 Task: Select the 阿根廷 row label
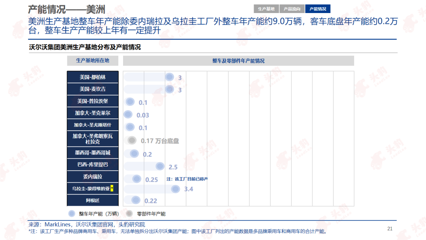point(93,201)
